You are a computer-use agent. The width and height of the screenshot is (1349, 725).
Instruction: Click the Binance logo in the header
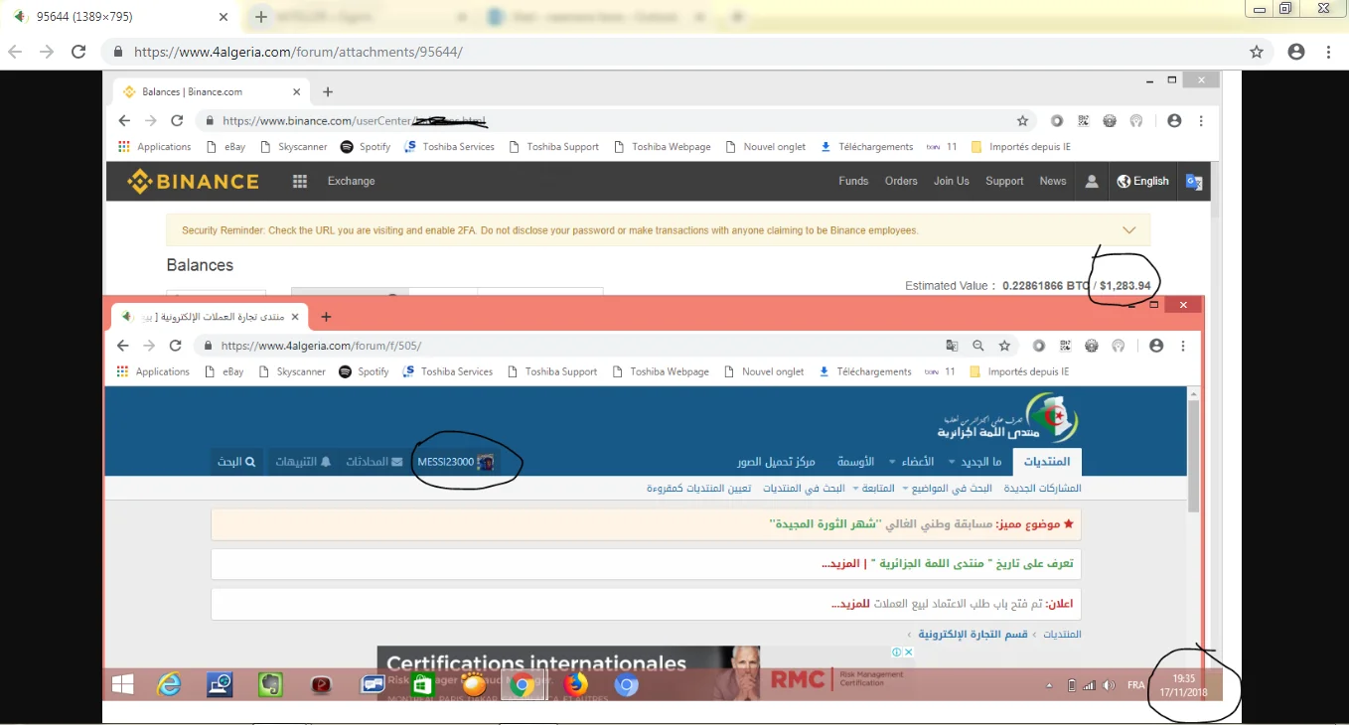(193, 181)
